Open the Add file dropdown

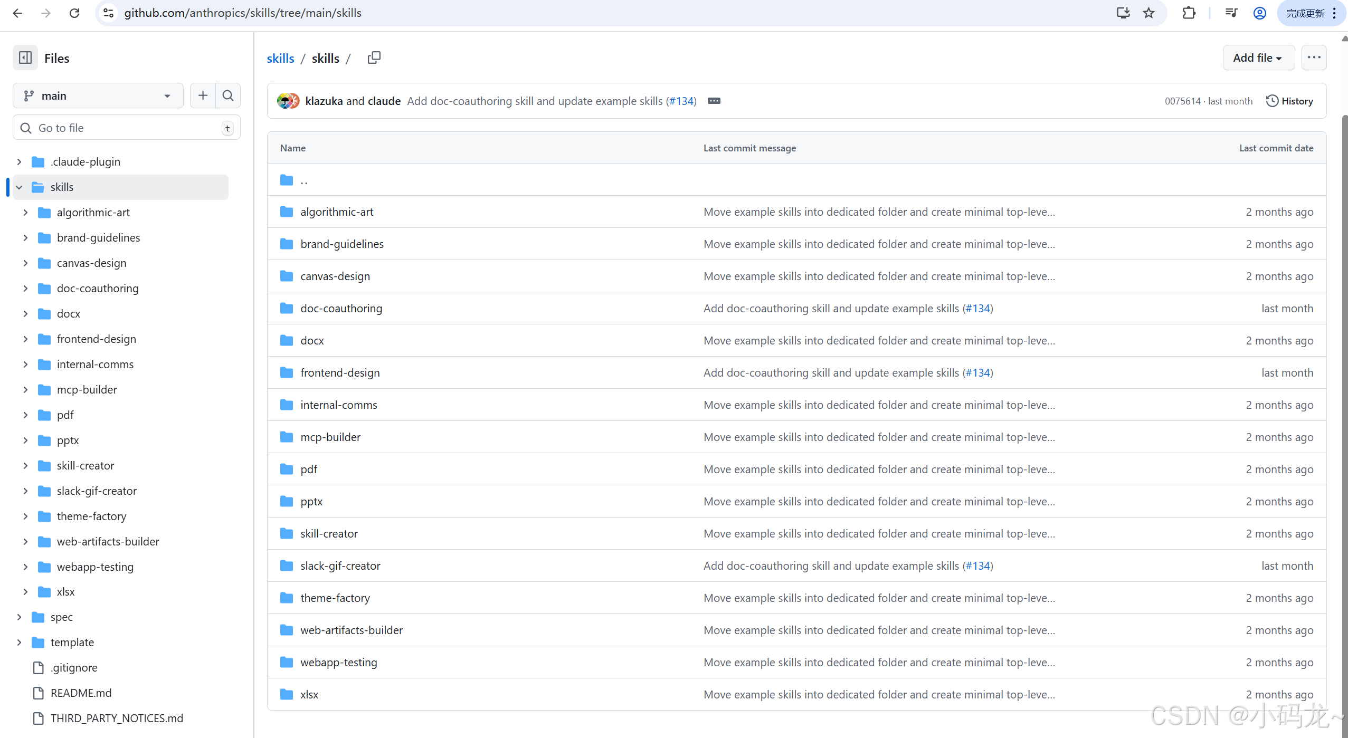tap(1258, 58)
